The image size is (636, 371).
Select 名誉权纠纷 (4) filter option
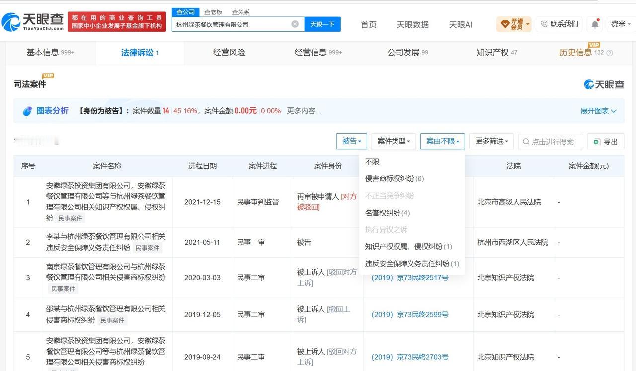(x=388, y=213)
